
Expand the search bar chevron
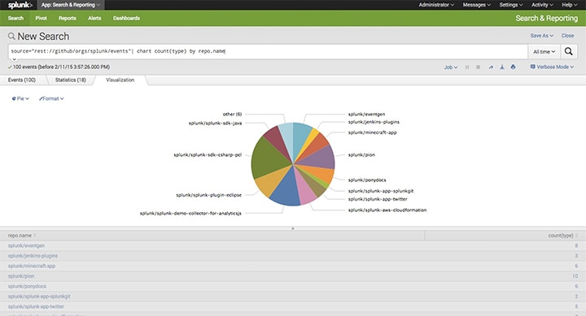[14, 59]
